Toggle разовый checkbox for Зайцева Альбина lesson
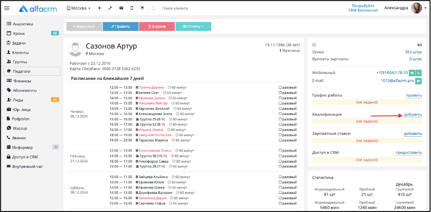 point(280,177)
